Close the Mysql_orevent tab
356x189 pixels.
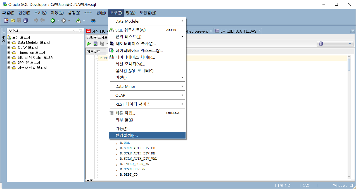(x=211, y=31)
